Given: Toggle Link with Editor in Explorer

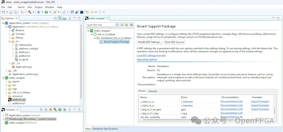Looking at the screenshot, I should [60, 18].
